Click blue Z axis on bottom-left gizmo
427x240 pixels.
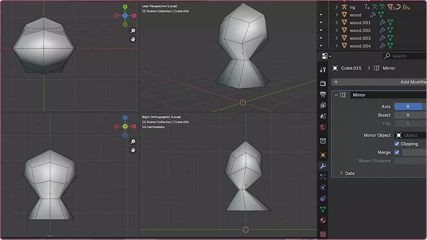tap(125, 117)
